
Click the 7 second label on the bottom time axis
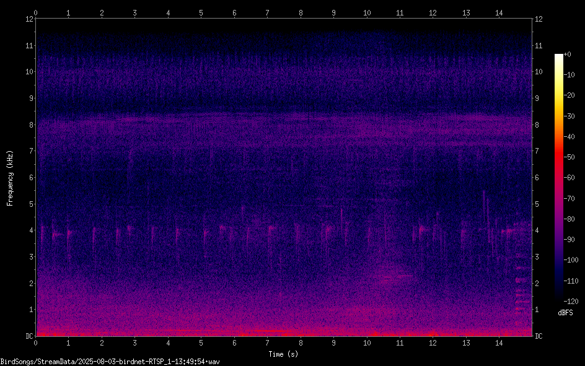pyautogui.click(x=268, y=343)
